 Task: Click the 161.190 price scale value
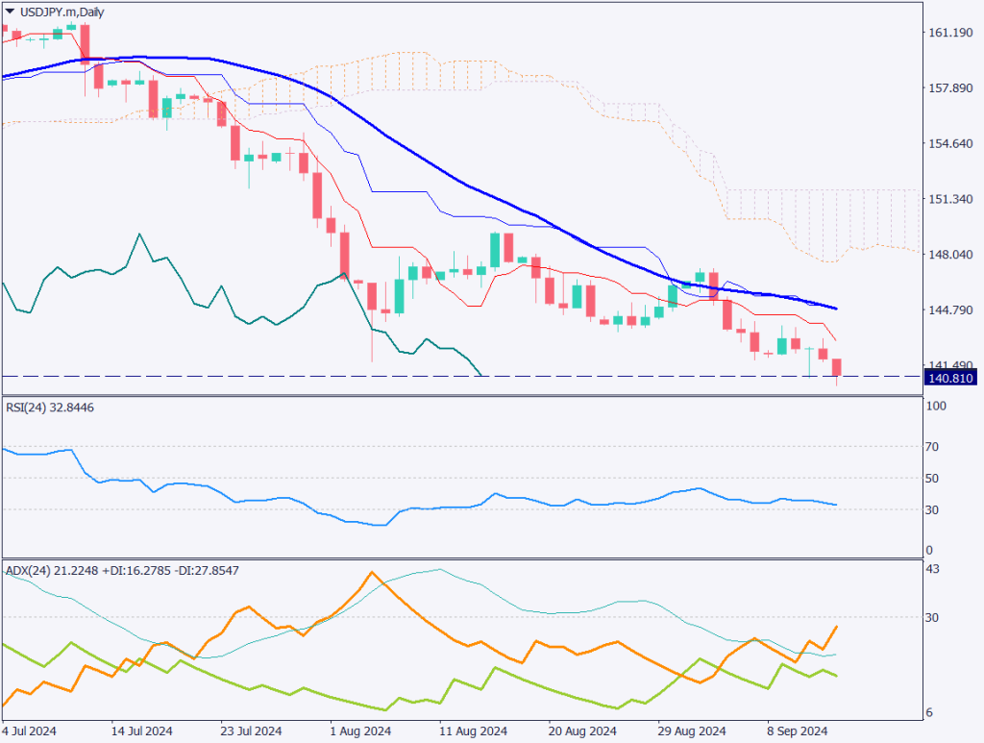coord(950,34)
